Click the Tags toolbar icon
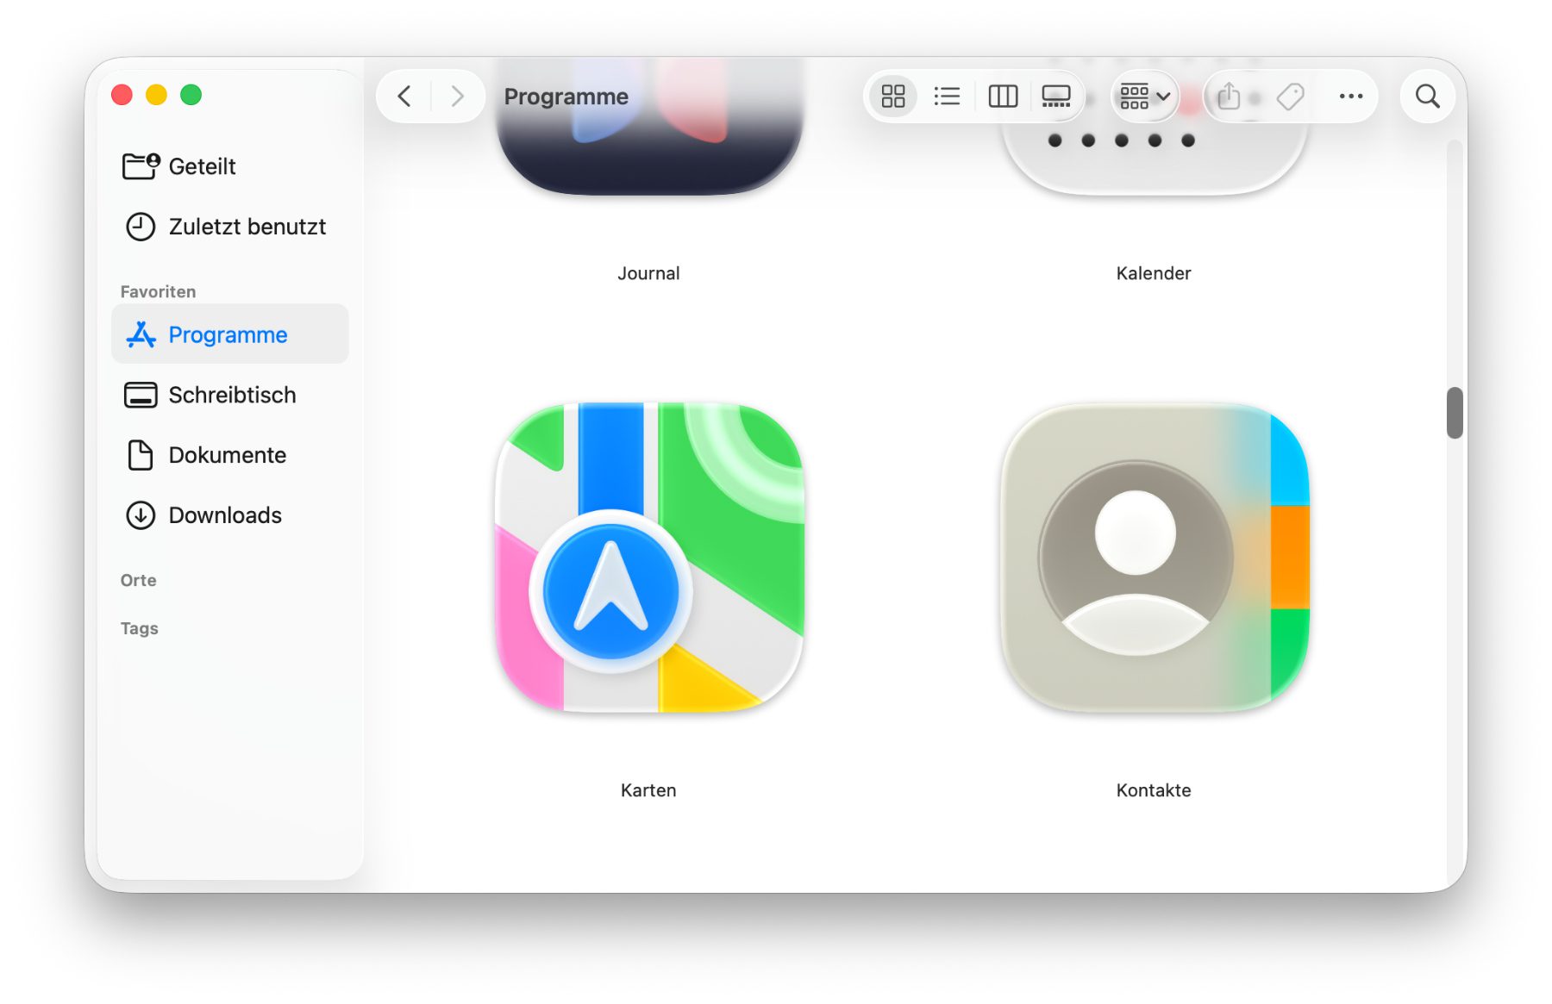Screen dimensions: 1552x1004 pos(1290,97)
